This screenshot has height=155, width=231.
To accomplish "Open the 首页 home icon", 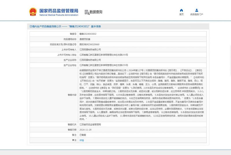I will [x=181, y=10].
